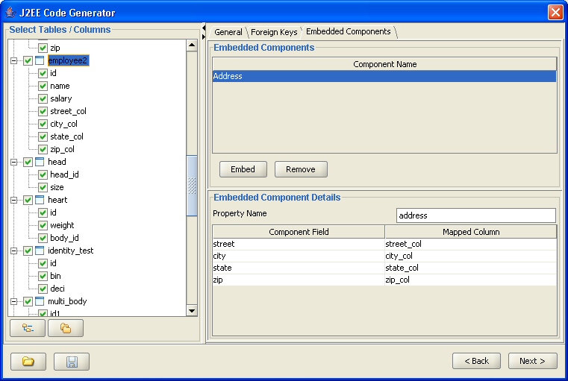Collapse the employee2 tree node
This screenshot has width=568, height=381.
(13, 60)
